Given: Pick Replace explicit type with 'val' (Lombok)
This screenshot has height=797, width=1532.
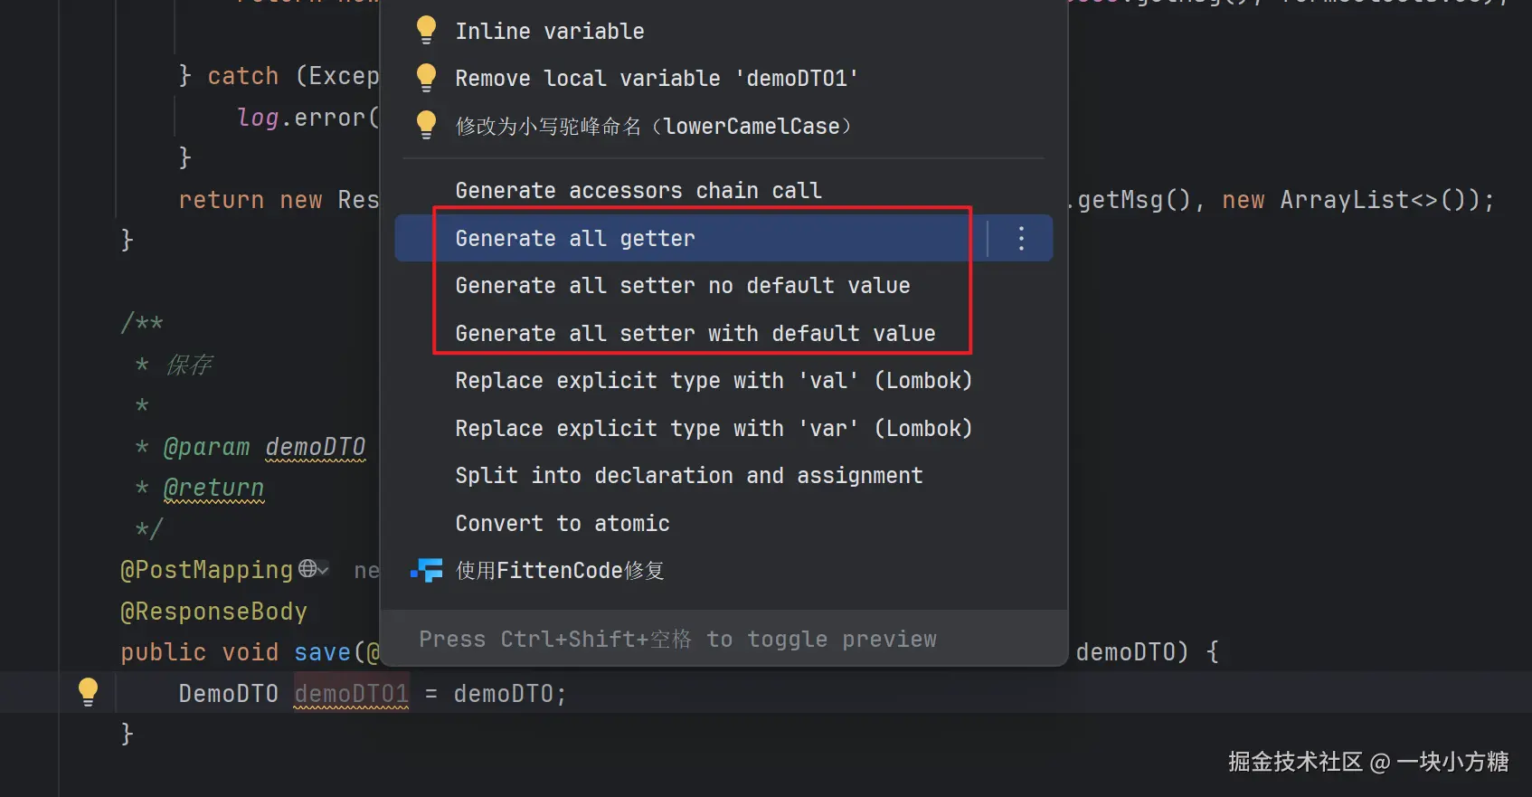Looking at the screenshot, I should pyautogui.click(x=713, y=381).
